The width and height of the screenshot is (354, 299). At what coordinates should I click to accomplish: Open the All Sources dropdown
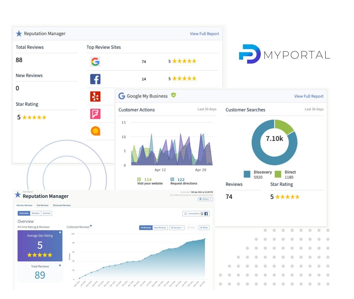tap(177, 228)
